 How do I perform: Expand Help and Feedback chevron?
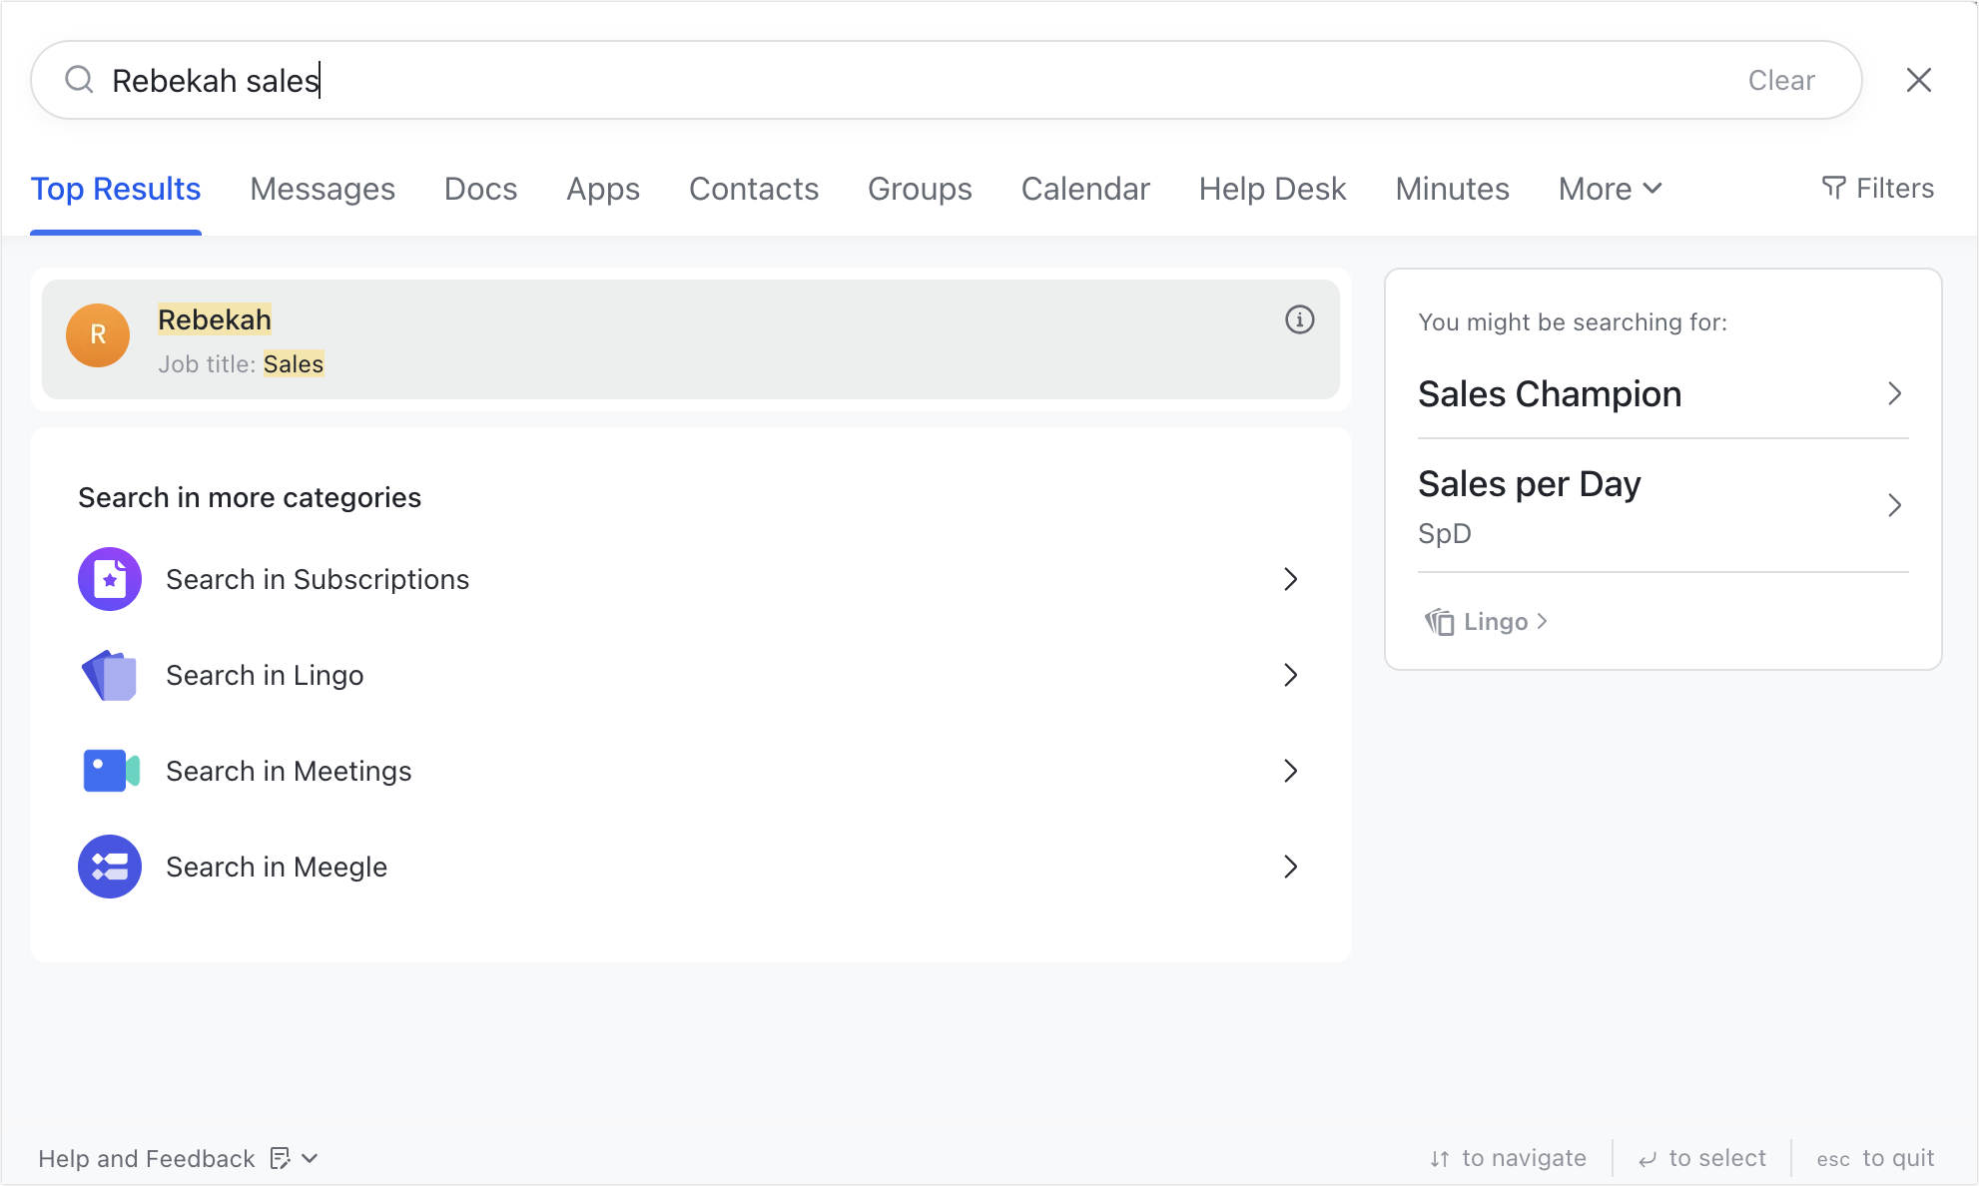[310, 1158]
